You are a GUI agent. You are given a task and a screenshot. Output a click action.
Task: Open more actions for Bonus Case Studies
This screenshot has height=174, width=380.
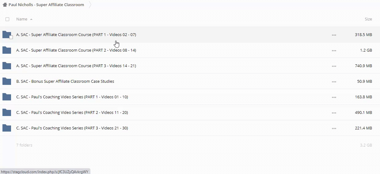tap(334, 82)
